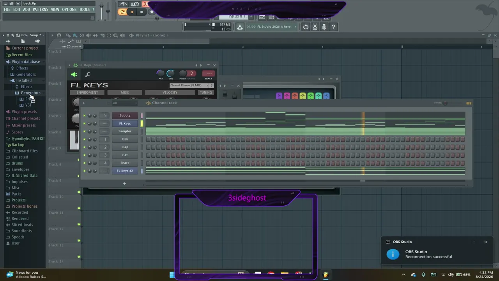
Task: Pause playback with the pause button
Action: [132, 12]
